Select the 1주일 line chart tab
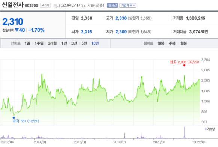Image resolution: width=218 pixels, height=147 pixels. click(x=39, y=43)
